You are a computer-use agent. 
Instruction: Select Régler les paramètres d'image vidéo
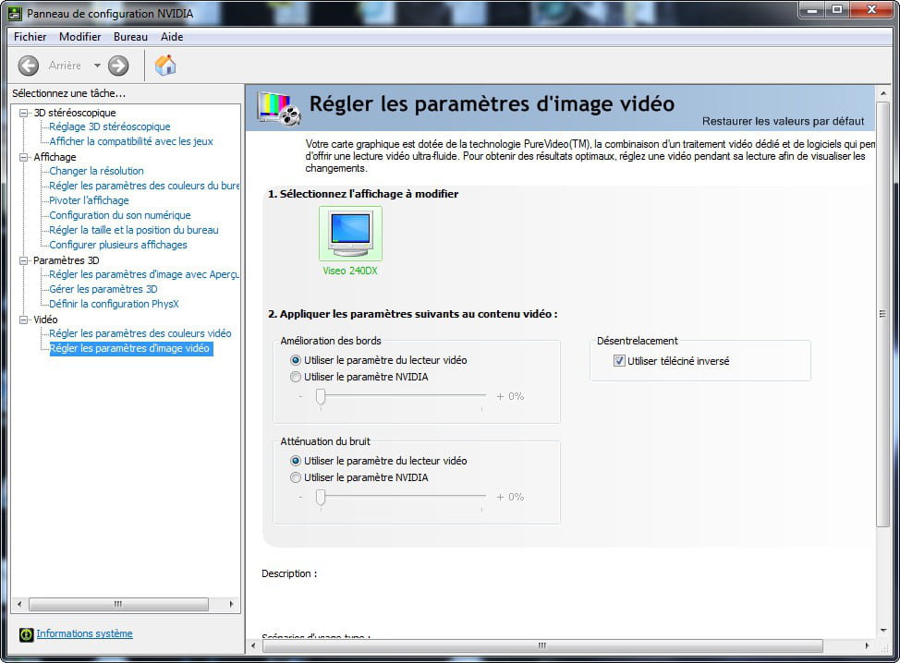click(131, 349)
